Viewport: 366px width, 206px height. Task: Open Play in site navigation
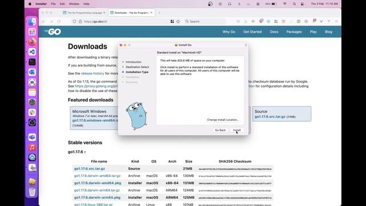tap(313, 32)
